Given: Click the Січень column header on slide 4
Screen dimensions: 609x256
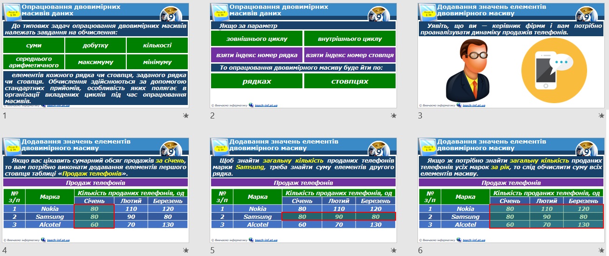Looking at the screenshot, I should (95, 201).
